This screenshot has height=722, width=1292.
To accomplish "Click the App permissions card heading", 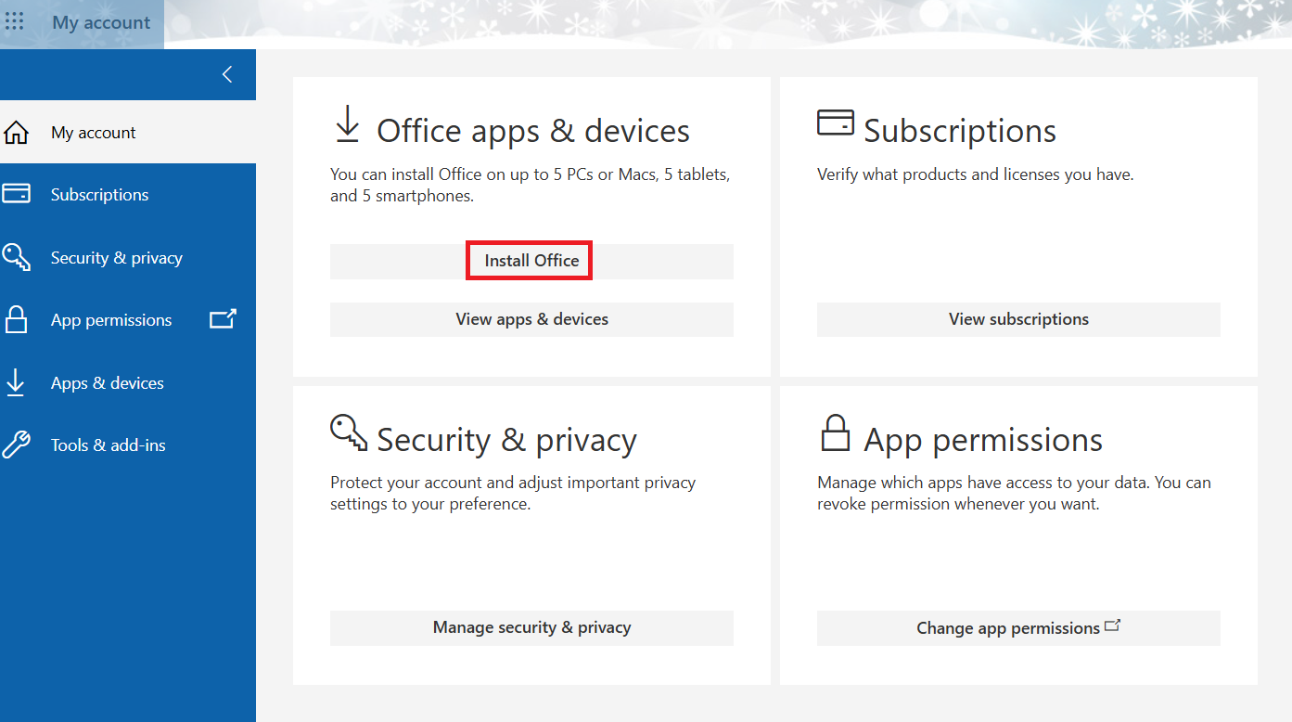I will (x=983, y=440).
